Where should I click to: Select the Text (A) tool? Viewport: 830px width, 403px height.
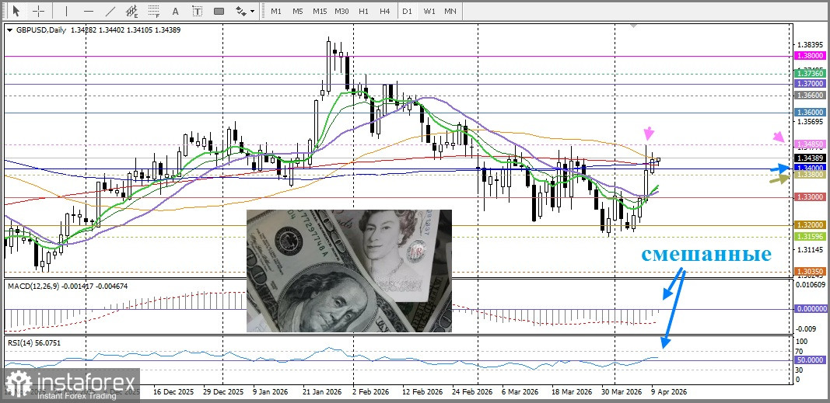coord(176,11)
